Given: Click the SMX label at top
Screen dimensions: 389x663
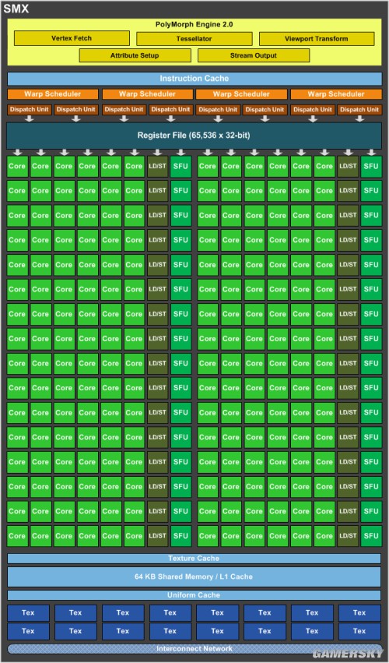Looking at the screenshot, I should (x=16, y=8).
